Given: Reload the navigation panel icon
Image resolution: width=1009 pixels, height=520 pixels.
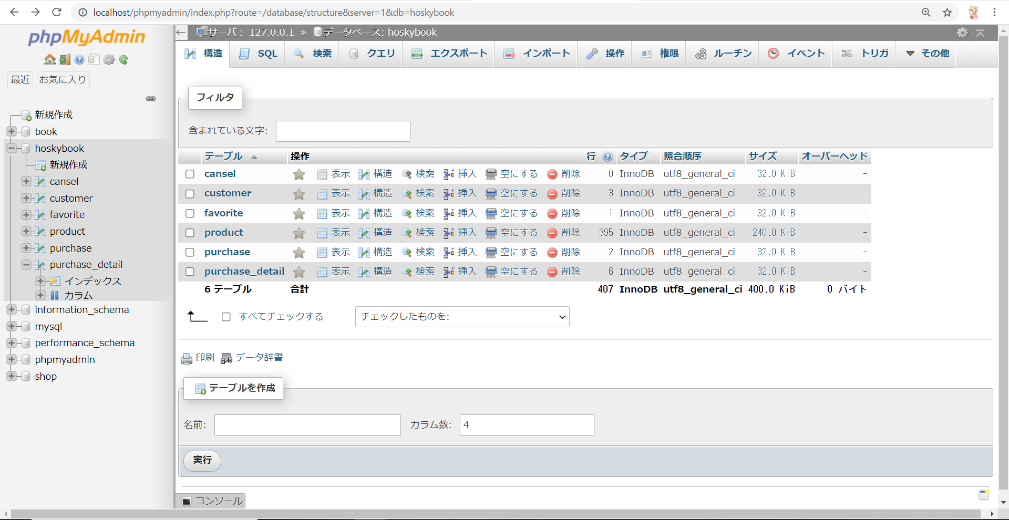Looking at the screenshot, I should coord(123,59).
